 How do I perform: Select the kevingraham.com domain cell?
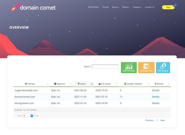pyautogui.click(x=24, y=103)
